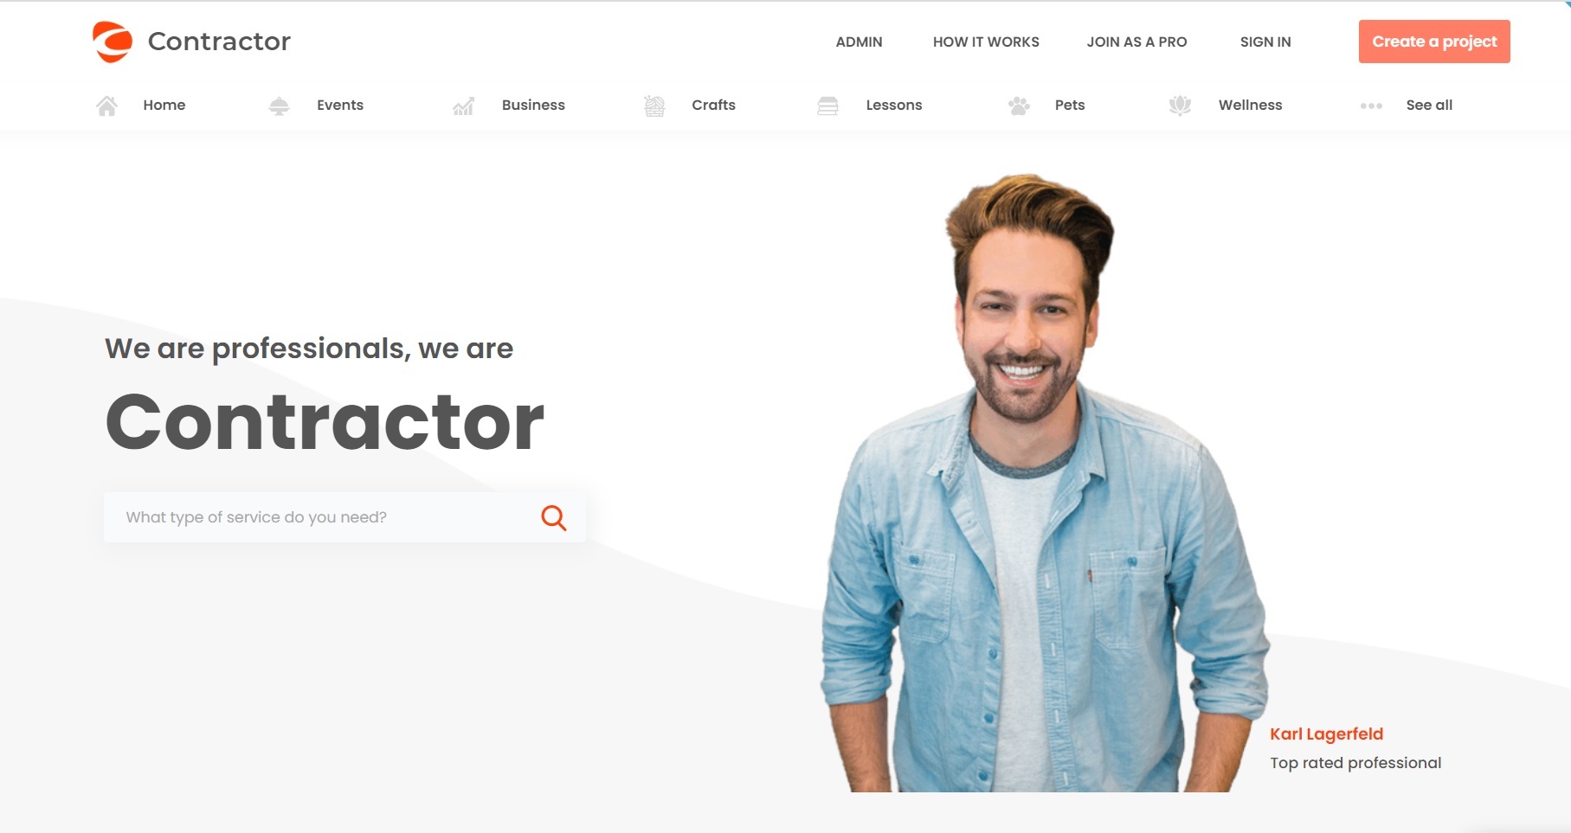
Task: Click the SIGN IN link
Action: click(x=1265, y=42)
